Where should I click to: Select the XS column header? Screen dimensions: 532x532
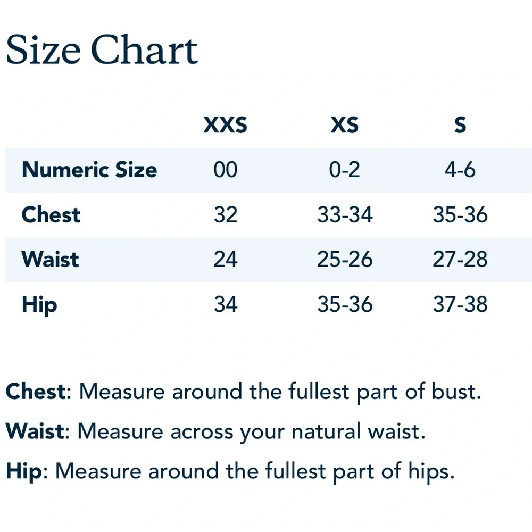(x=345, y=125)
